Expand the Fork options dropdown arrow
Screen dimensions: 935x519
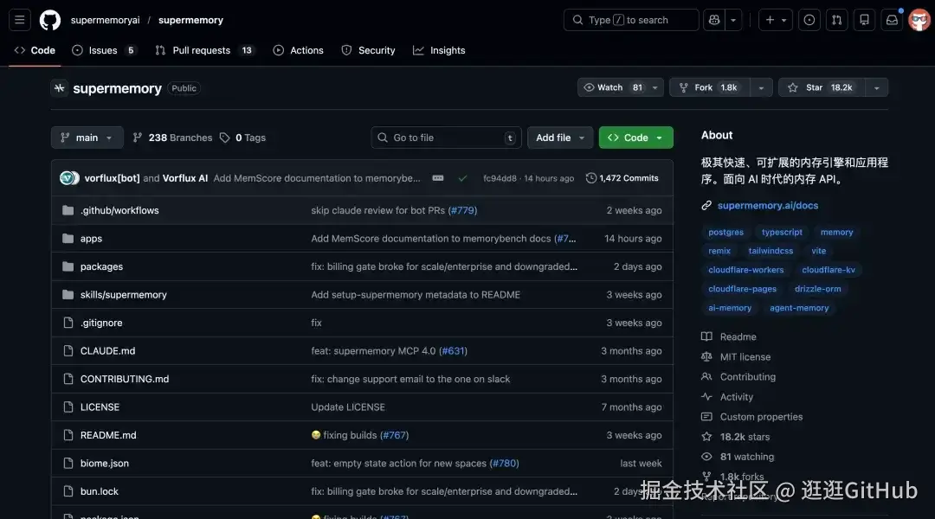[762, 87]
